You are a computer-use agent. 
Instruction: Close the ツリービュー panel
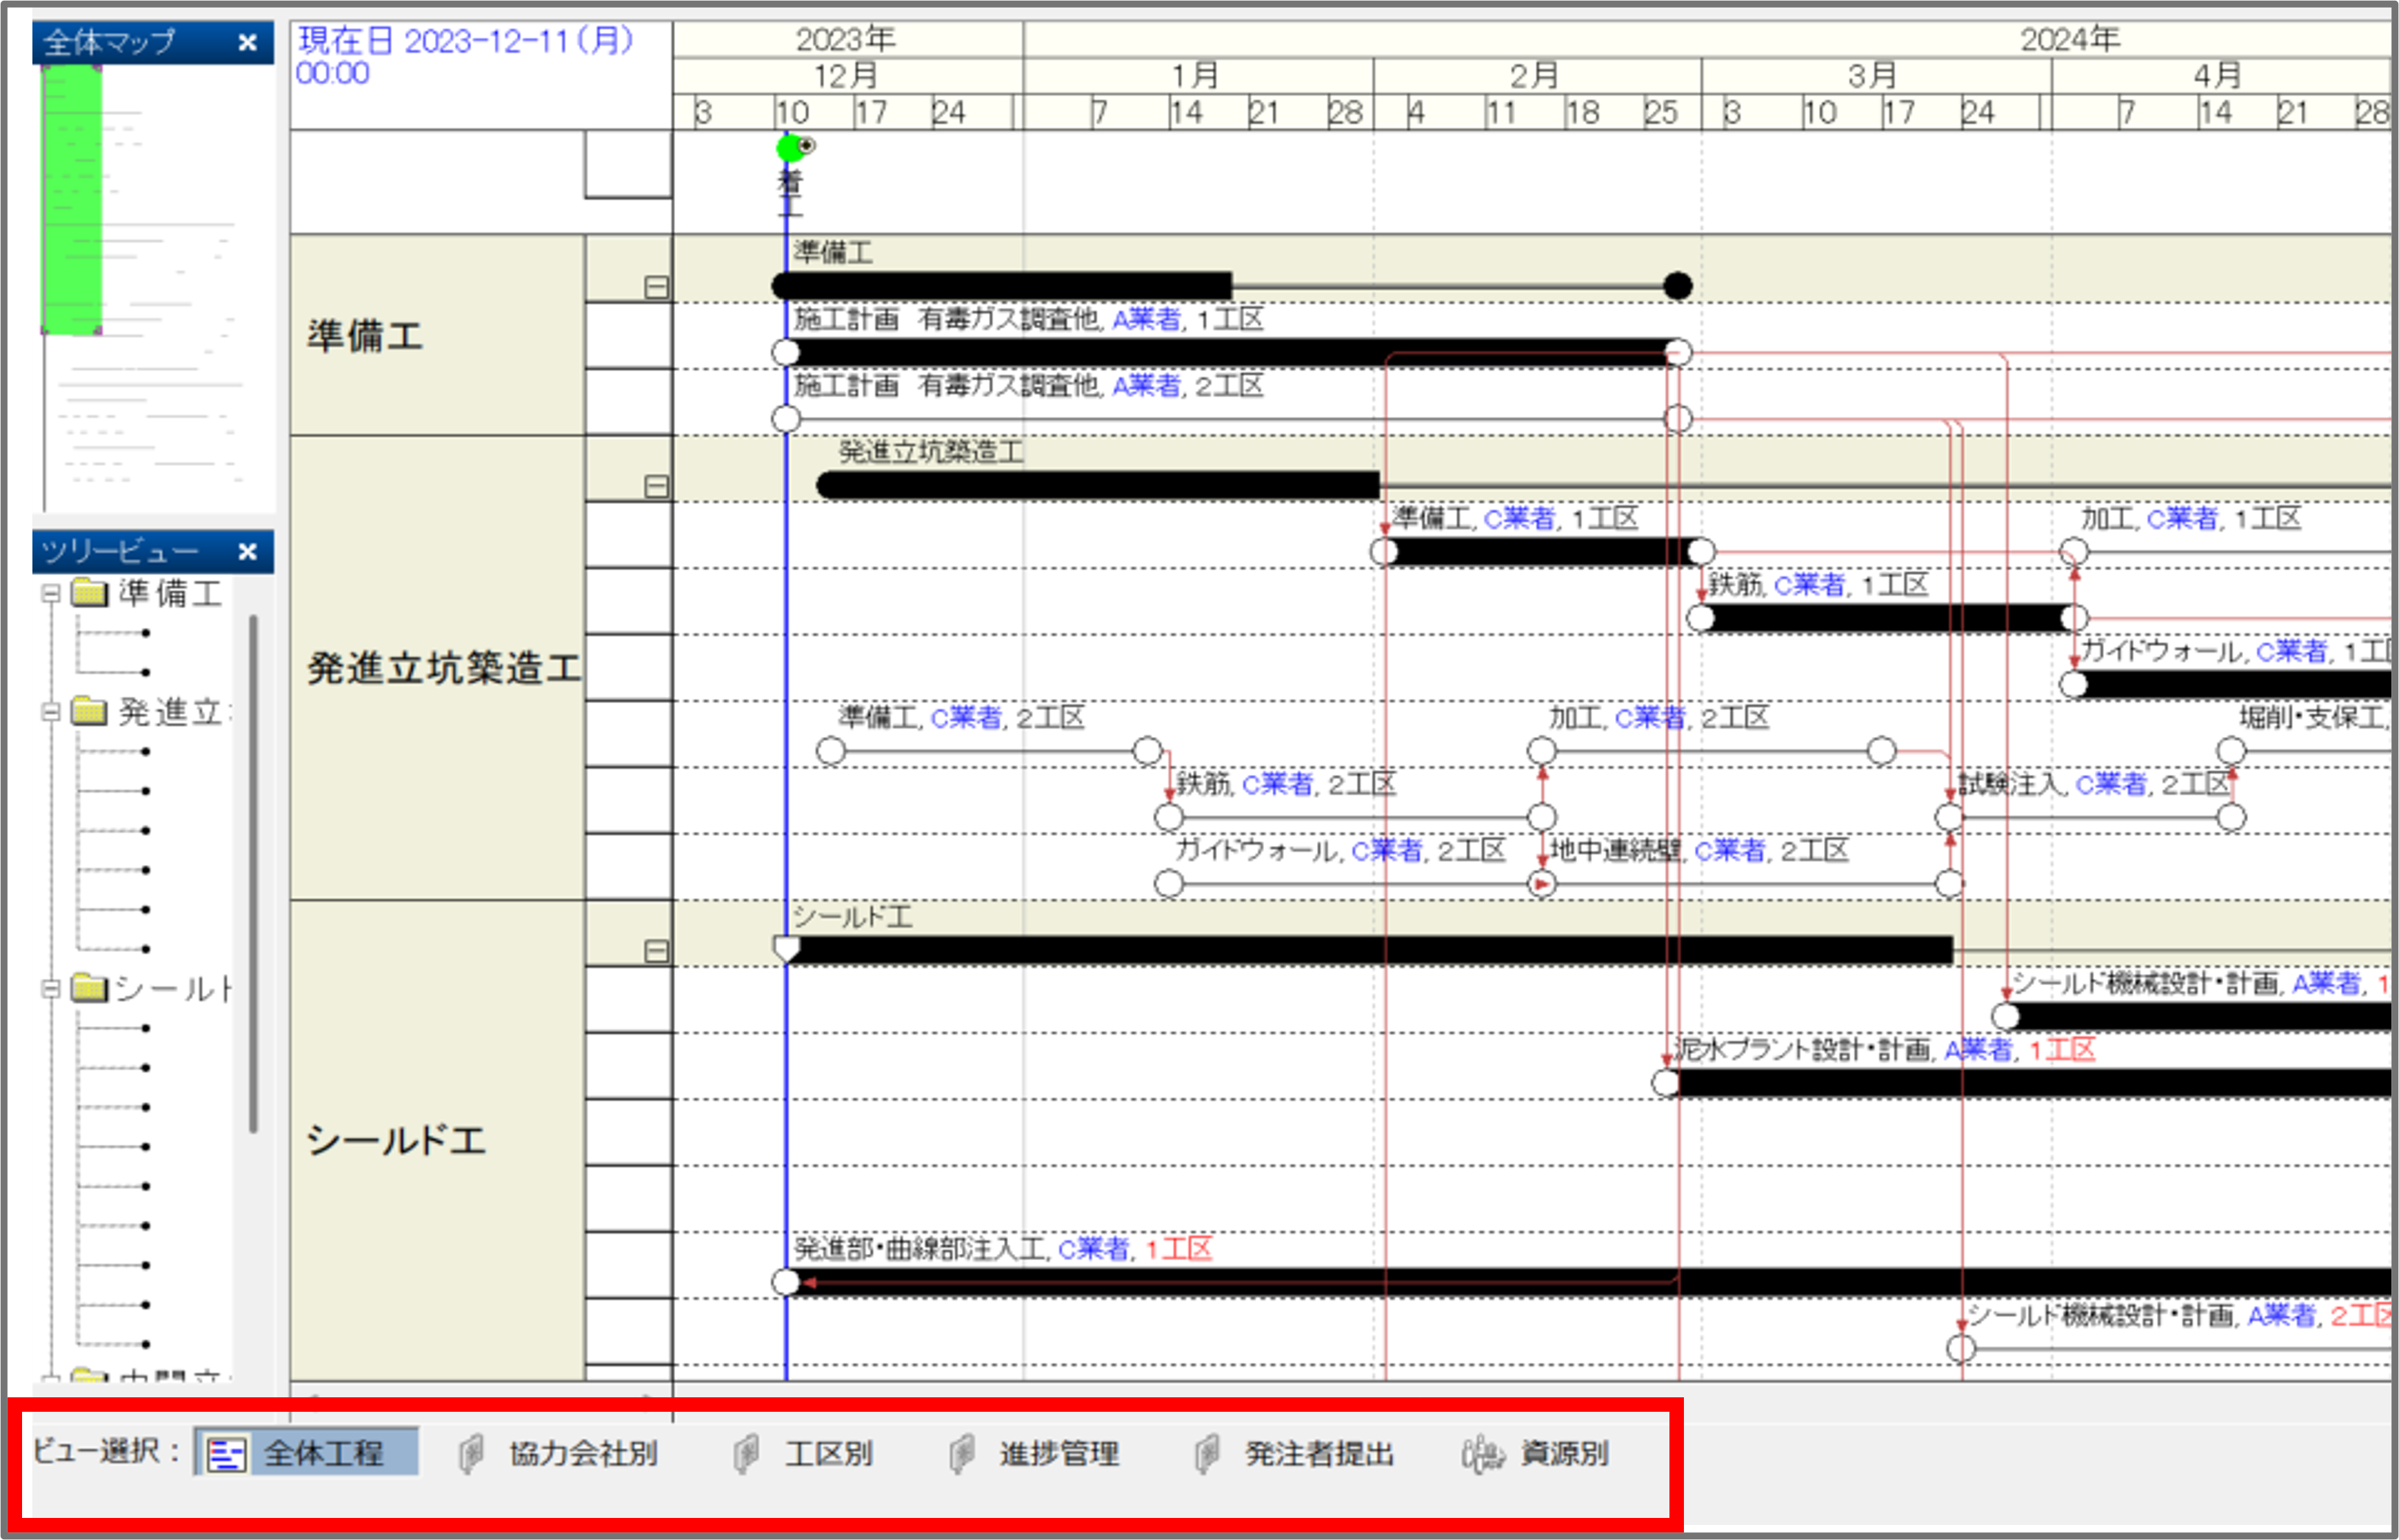point(248,552)
